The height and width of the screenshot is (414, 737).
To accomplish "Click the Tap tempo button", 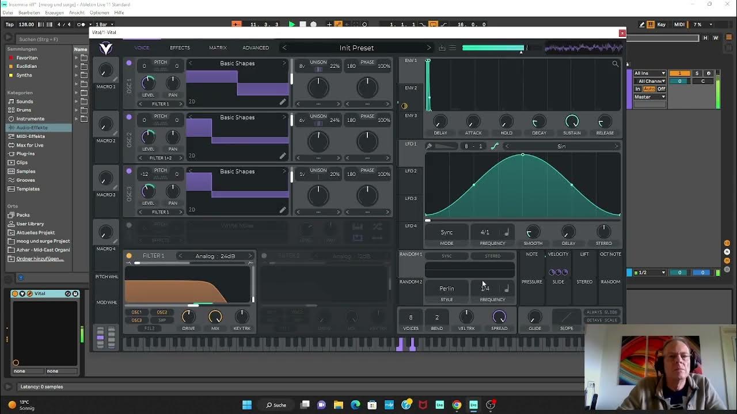I will 9,24.
